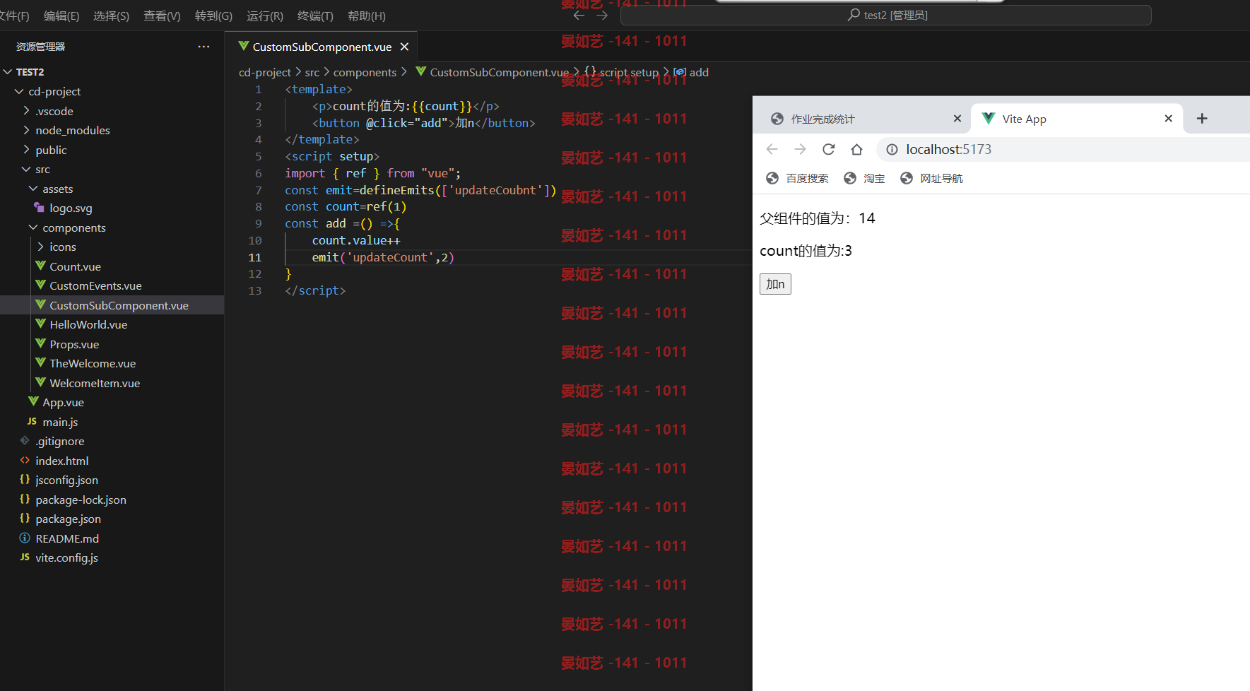Open the 百度搜索 bookmark
This screenshot has width=1250, height=691.
coord(797,178)
